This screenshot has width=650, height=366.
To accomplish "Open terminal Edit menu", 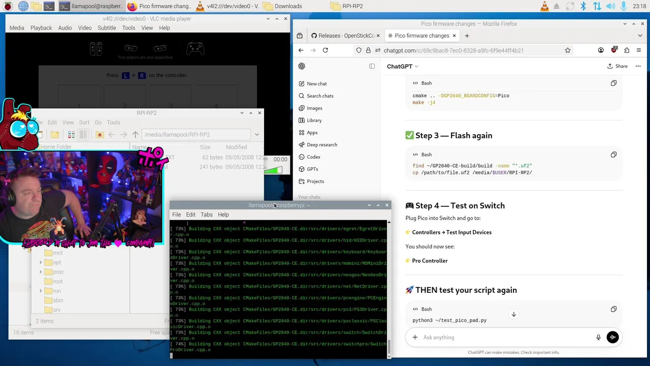I will pyautogui.click(x=190, y=215).
